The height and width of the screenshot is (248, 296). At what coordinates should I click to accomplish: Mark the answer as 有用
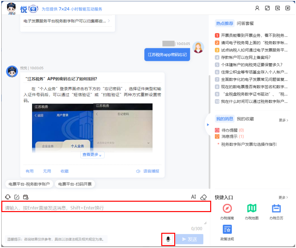[x=29, y=171]
